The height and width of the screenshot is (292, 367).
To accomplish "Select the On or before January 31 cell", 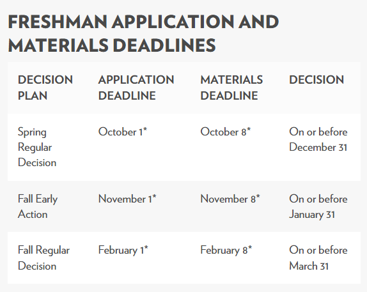I will [x=318, y=207].
